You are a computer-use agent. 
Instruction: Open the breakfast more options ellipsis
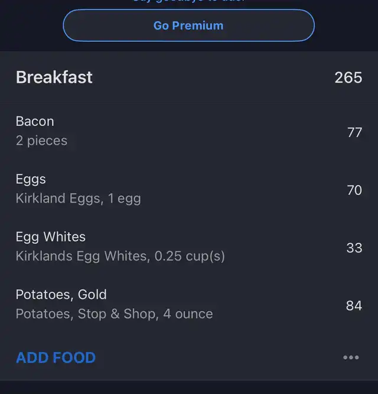pyautogui.click(x=351, y=357)
